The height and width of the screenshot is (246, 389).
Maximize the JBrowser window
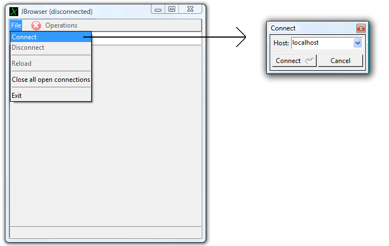point(172,9)
